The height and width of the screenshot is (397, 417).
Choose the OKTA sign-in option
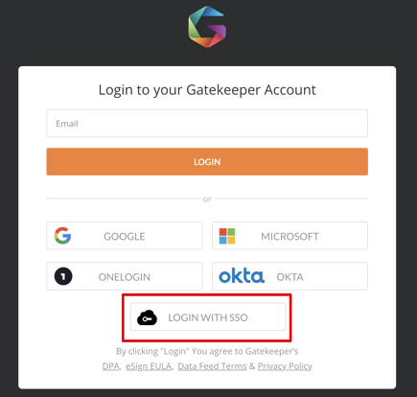coord(290,276)
